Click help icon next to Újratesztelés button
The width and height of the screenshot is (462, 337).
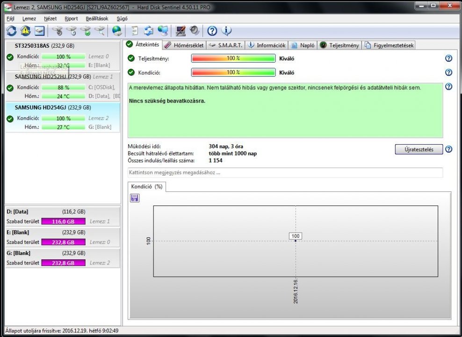point(448,149)
